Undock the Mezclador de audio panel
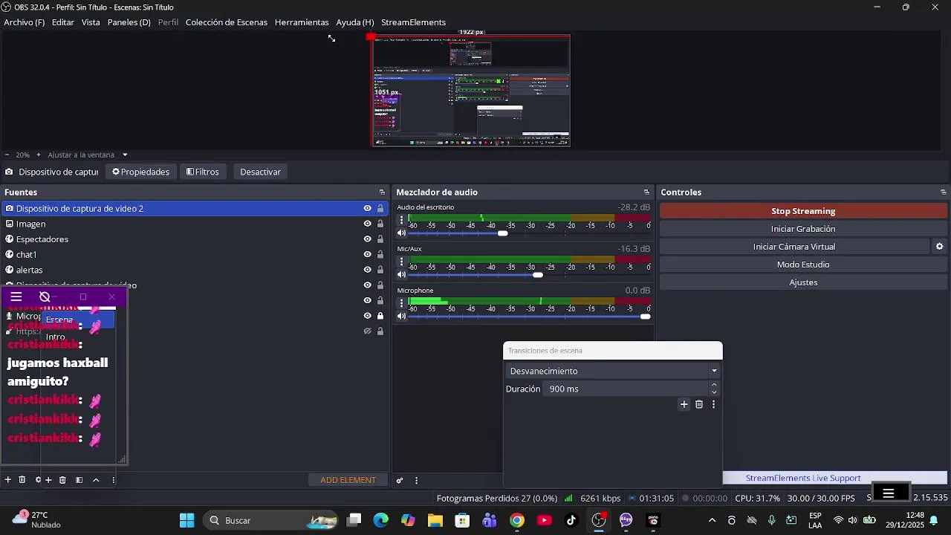 point(646,192)
